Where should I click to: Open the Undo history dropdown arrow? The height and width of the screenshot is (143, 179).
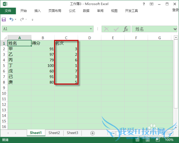point(15,19)
